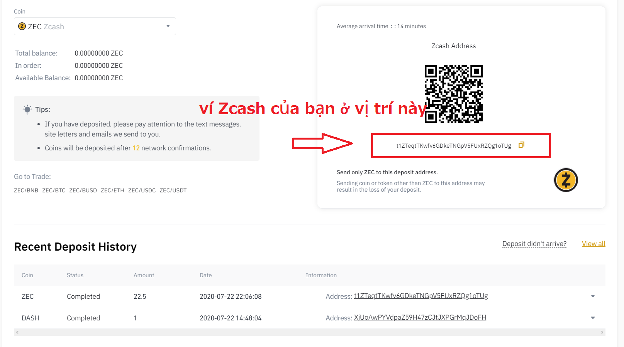This screenshot has height=347, width=624.
Task: Click the ZEC coin icon in selector
Action: pyautogui.click(x=22, y=26)
